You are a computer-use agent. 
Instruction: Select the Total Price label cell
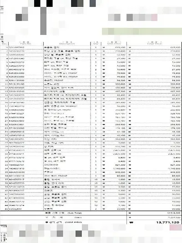pos(63,222)
